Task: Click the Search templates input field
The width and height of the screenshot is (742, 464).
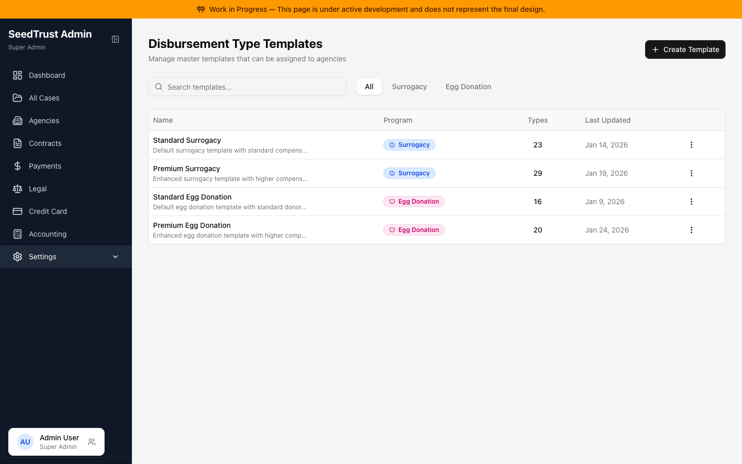Action: (x=247, y=87)
